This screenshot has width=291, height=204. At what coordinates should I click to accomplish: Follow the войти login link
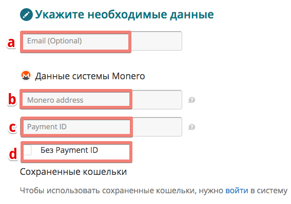coord(237,190)
